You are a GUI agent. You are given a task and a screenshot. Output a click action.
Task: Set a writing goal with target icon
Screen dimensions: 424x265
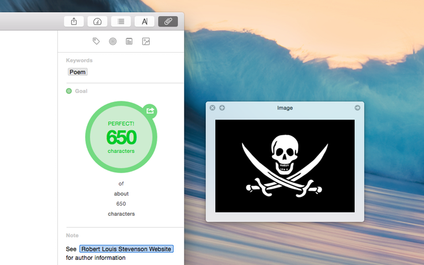tap(113, 41)
